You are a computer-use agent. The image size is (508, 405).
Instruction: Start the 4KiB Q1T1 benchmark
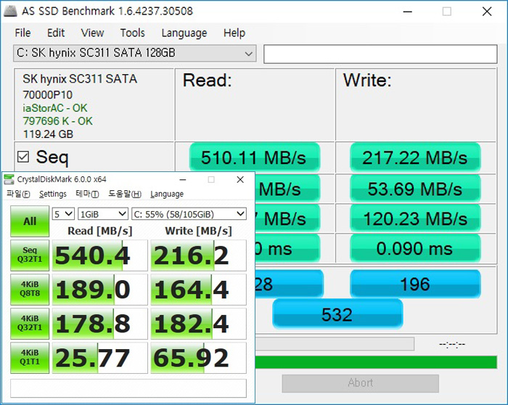pyautogui.click(x=30, y=358)
